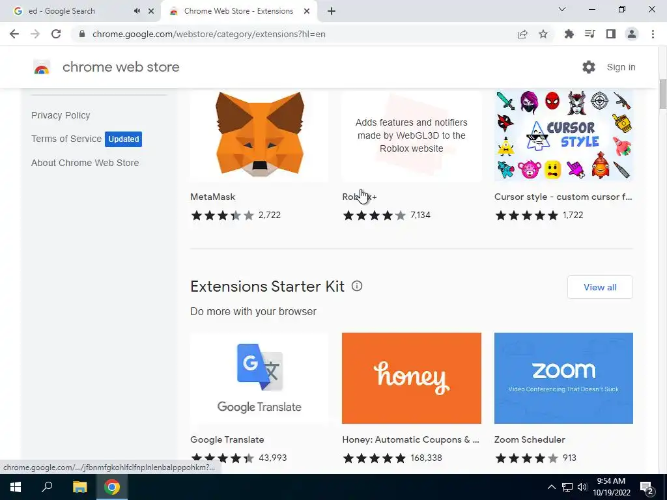Bookmark this page with star icon
The image size is (667, 500).
pos(543,34)
